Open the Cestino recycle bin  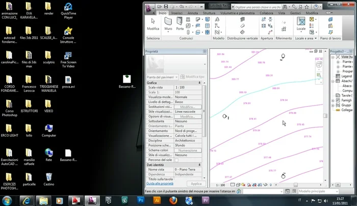48,176
